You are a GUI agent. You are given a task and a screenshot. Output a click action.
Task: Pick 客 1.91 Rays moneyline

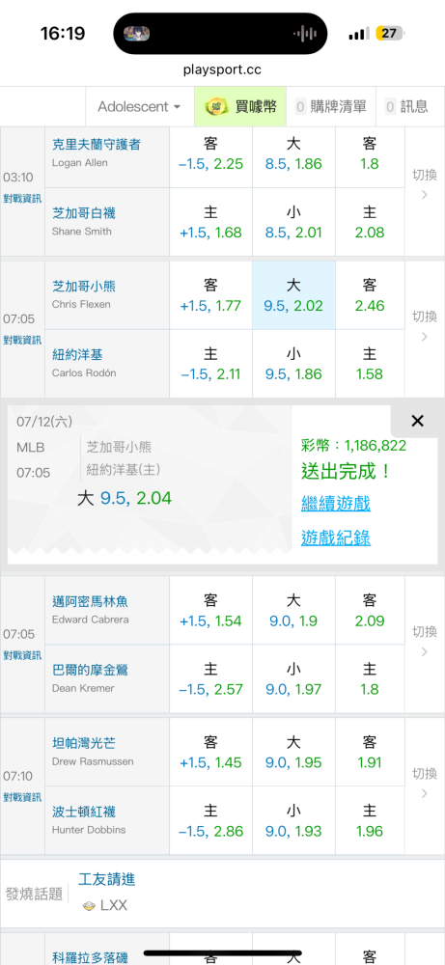370,752
